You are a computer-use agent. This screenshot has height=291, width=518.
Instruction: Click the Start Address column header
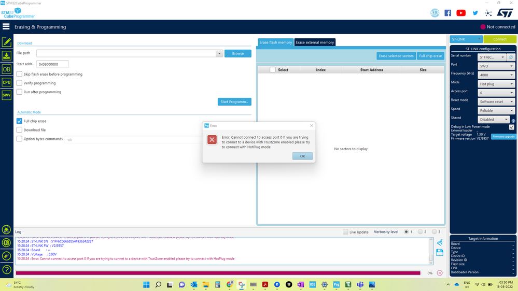(372, 69)
